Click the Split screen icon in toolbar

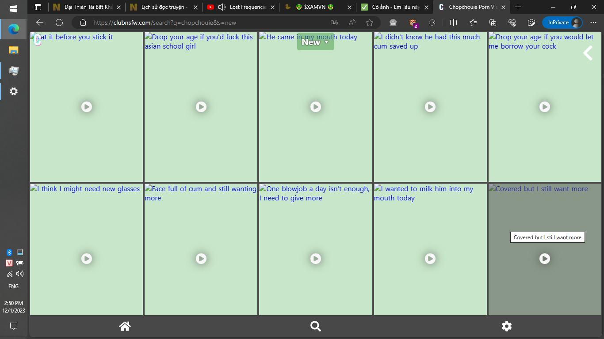[453, 23]
